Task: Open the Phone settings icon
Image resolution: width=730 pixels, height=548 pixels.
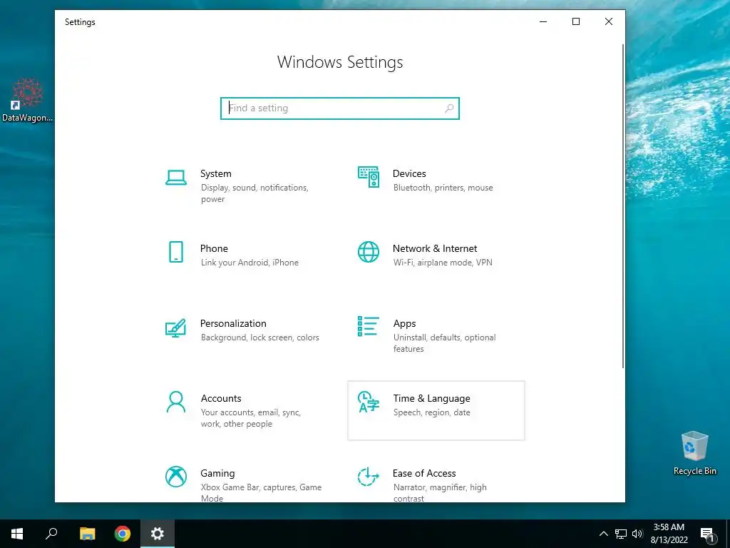Action: coord(176,252)
